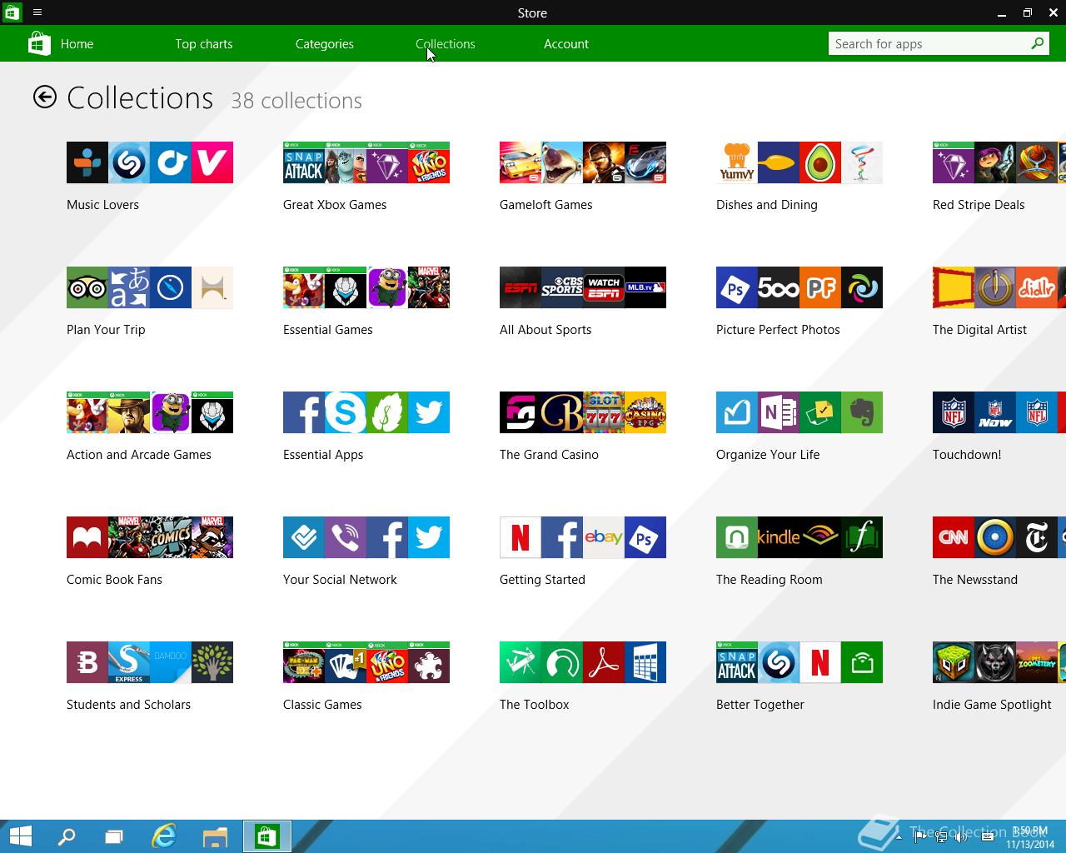Open MLB.tv icon in All About Sports
The image size is (1066, 853).
(x=645, y=287)
